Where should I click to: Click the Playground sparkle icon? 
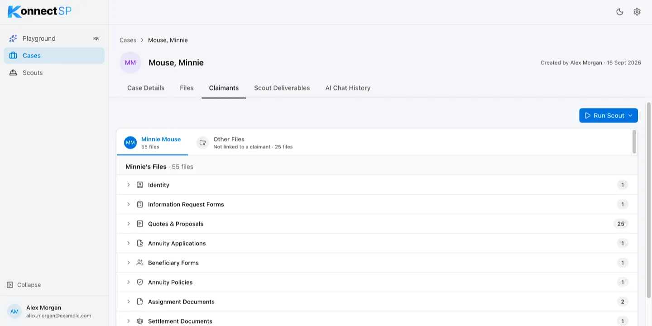13,38
